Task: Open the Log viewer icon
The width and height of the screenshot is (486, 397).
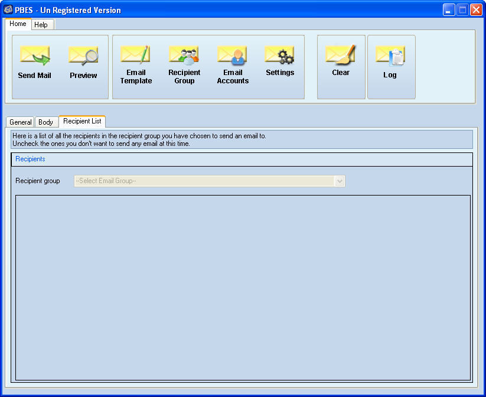Action: click(390, 61)
